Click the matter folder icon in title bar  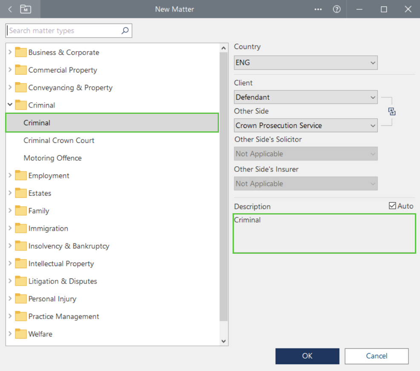point(26,9)
